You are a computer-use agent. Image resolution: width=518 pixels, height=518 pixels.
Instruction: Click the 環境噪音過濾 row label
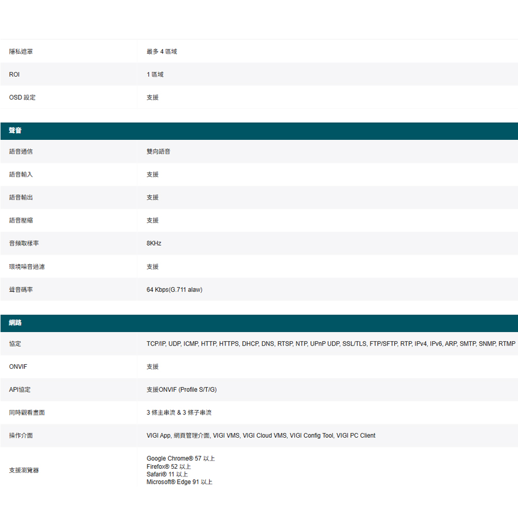click(x=26, y=267)
